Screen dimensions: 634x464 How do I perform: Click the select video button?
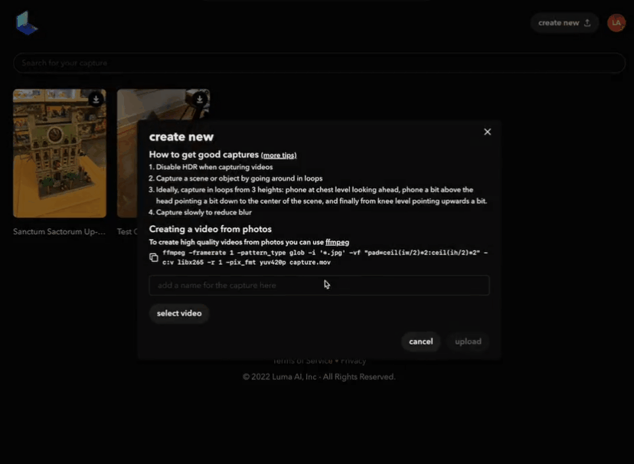pyautogui.click(x=179, y=313)
